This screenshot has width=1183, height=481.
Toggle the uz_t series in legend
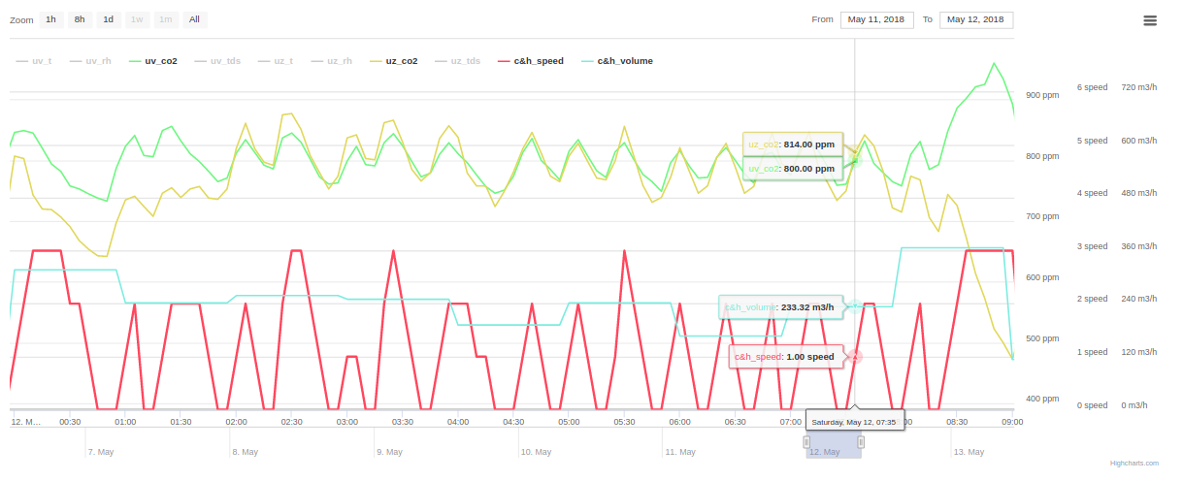(276, 61)
